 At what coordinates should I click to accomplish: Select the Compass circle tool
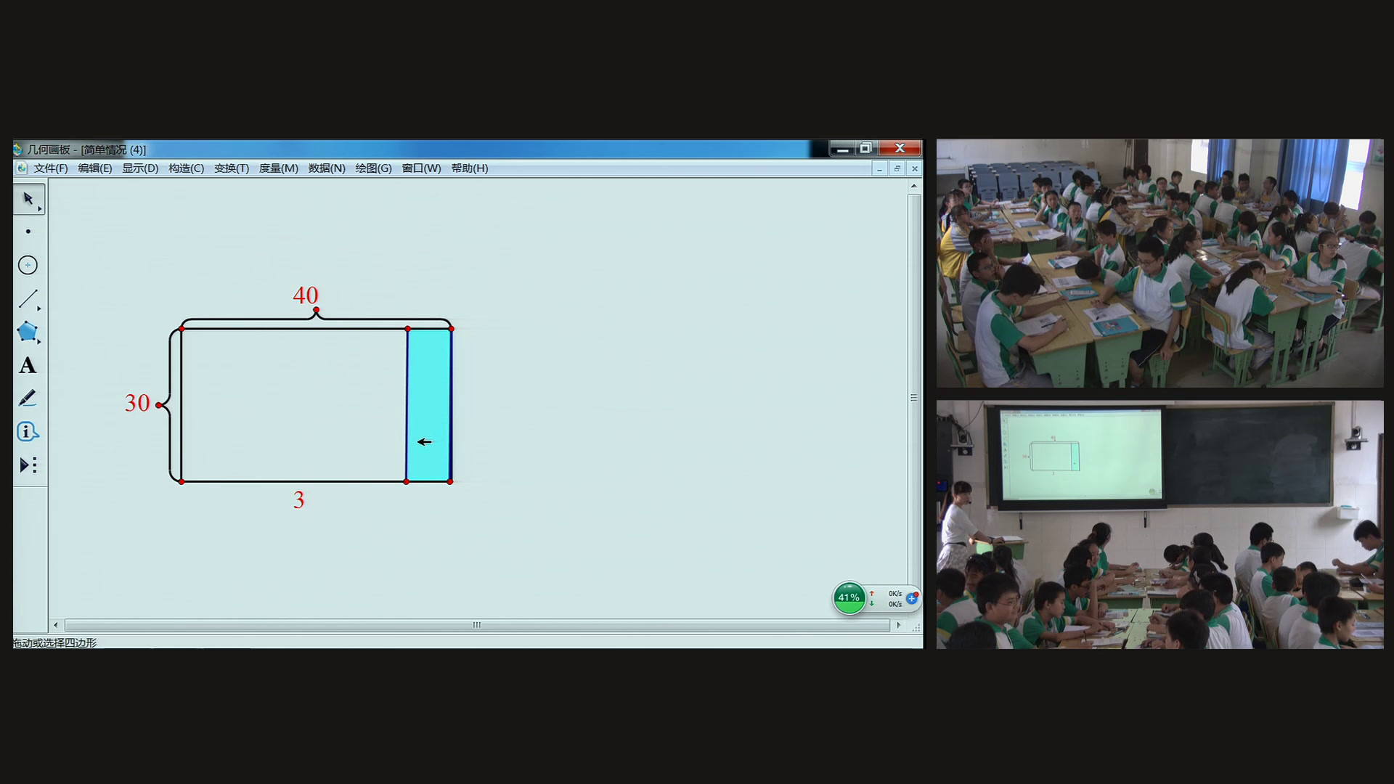28,265
